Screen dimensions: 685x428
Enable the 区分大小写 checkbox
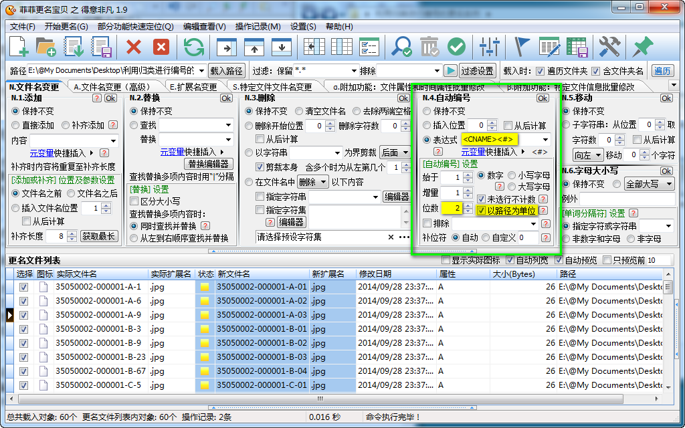[x=134, y=201]
